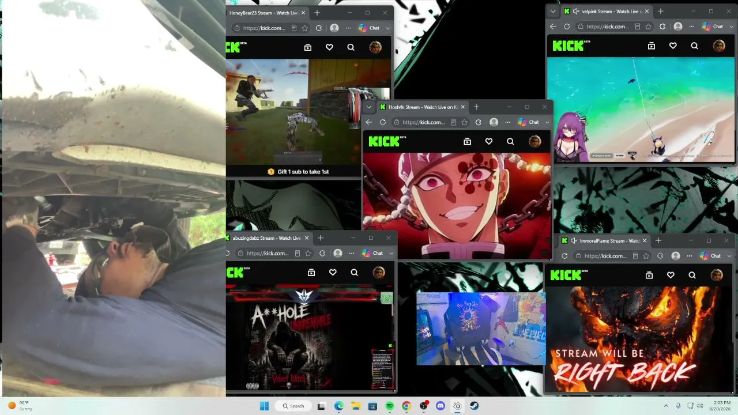The width and height of the screenshot is (738, 415).
Task: Open Kick search in abuzingdabz window
Action: [354, 273]
